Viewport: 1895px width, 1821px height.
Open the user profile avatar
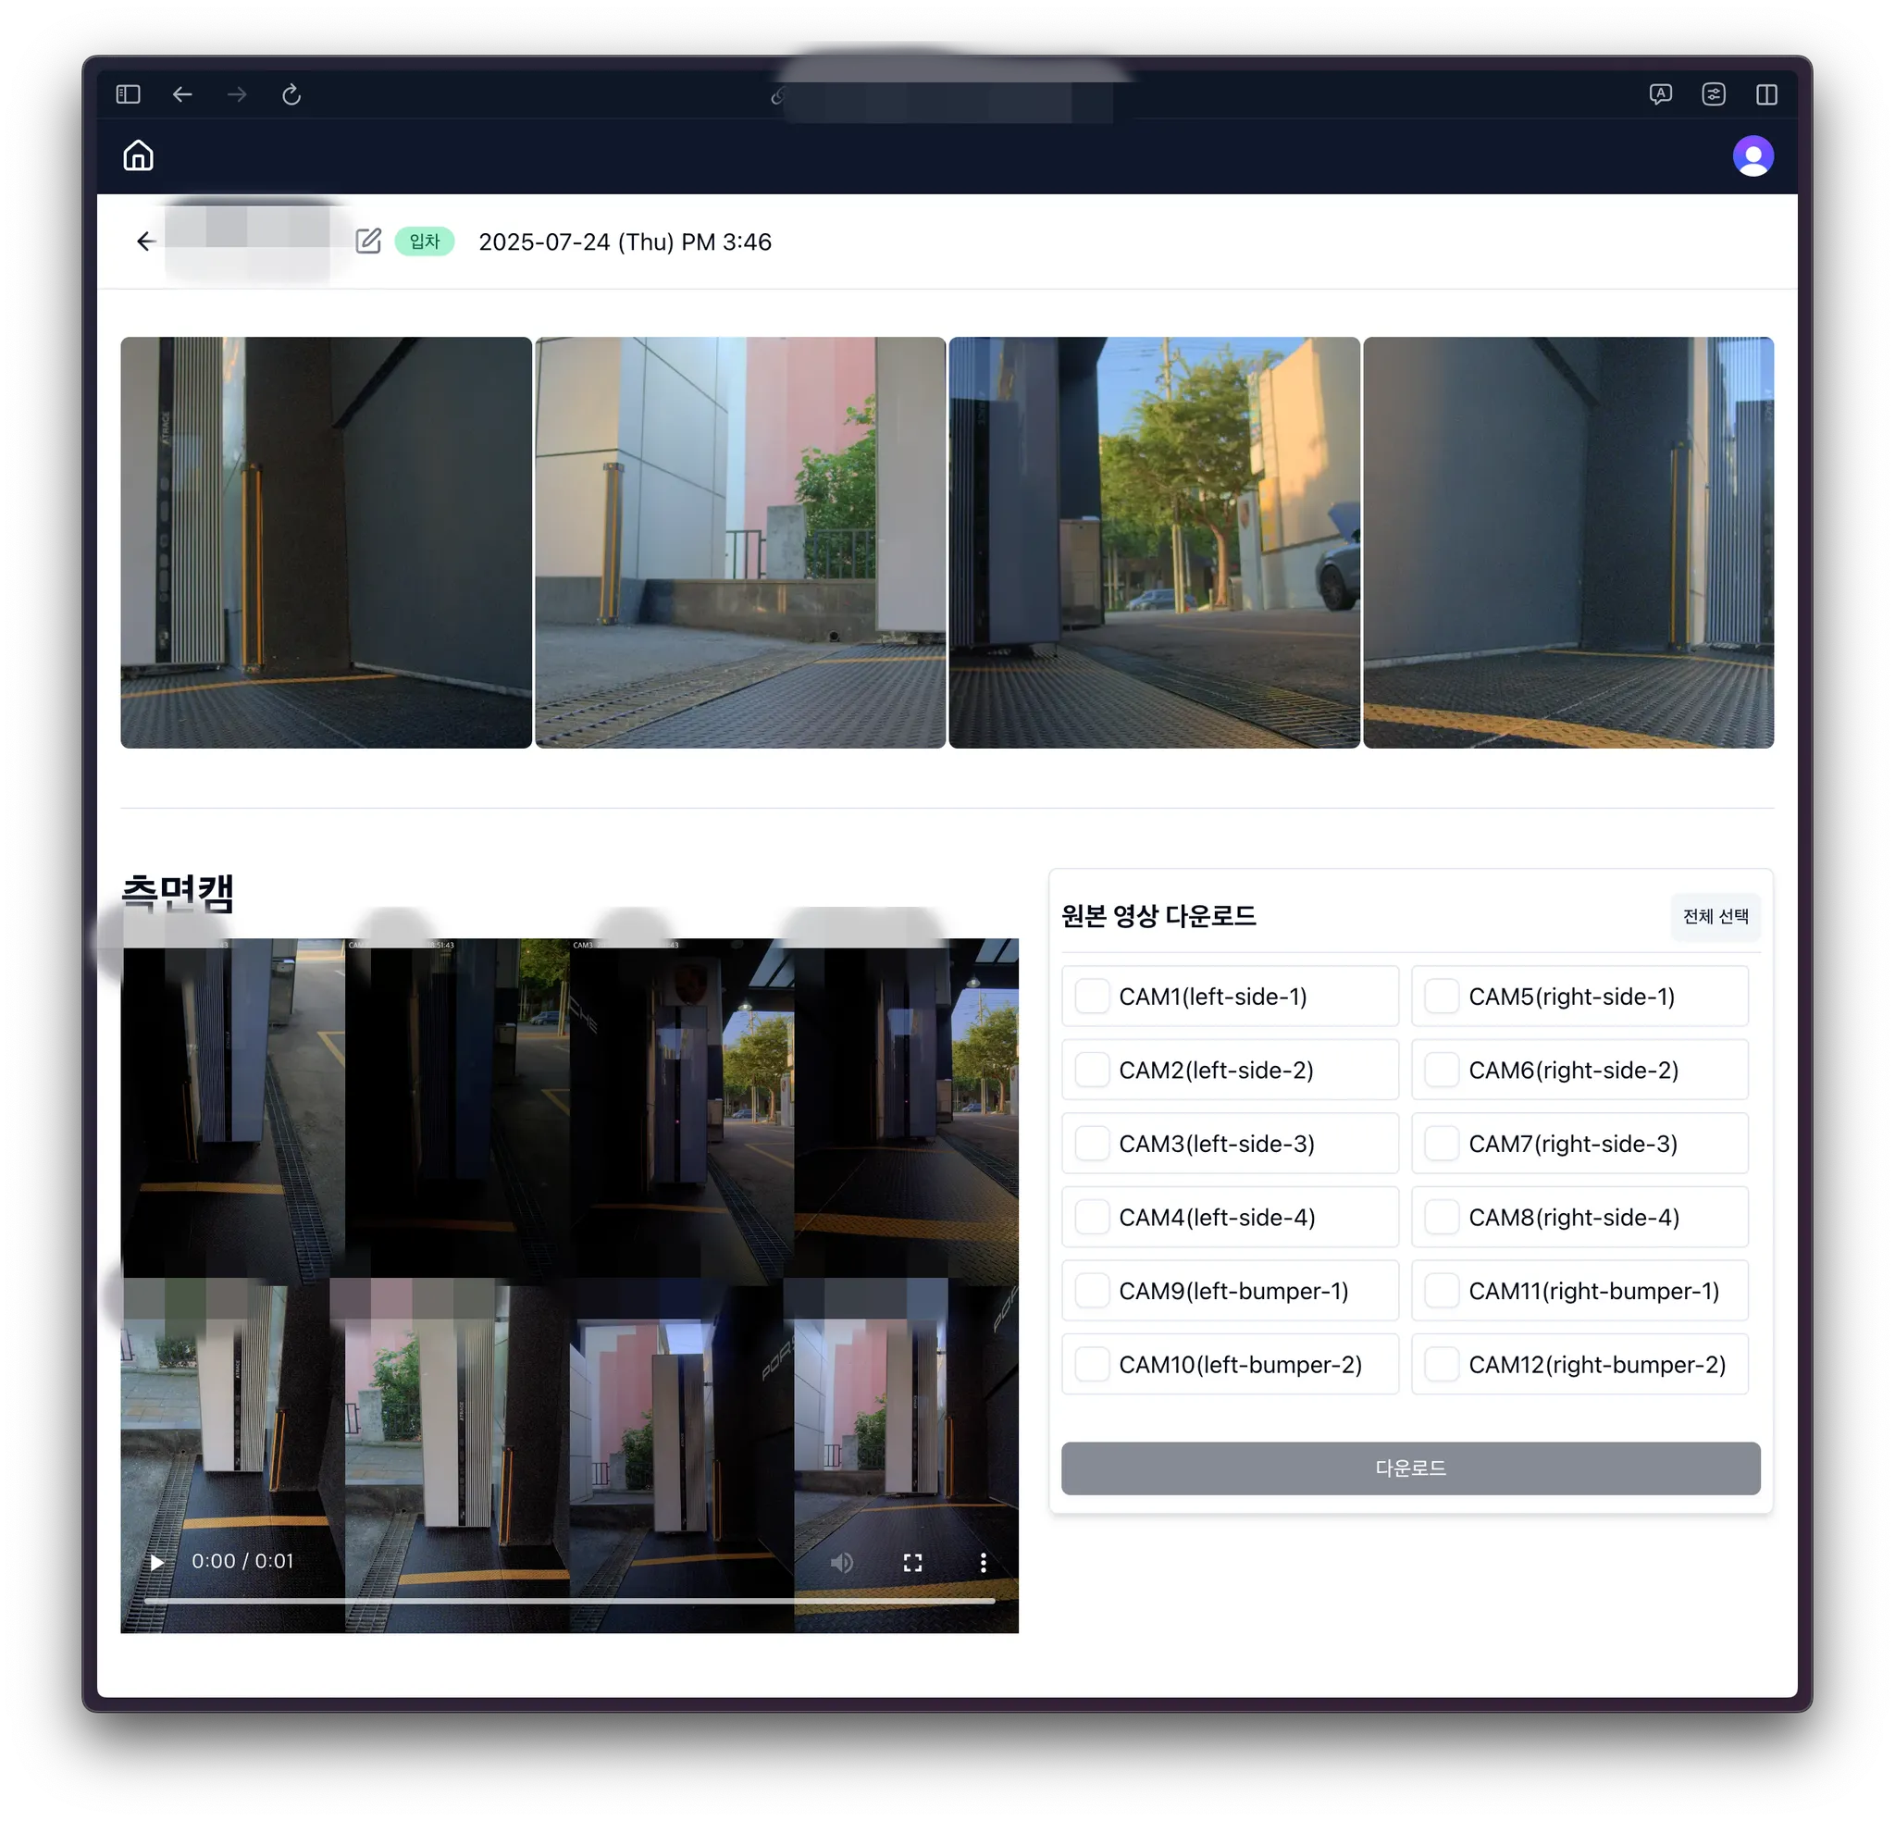(1752, 155)
